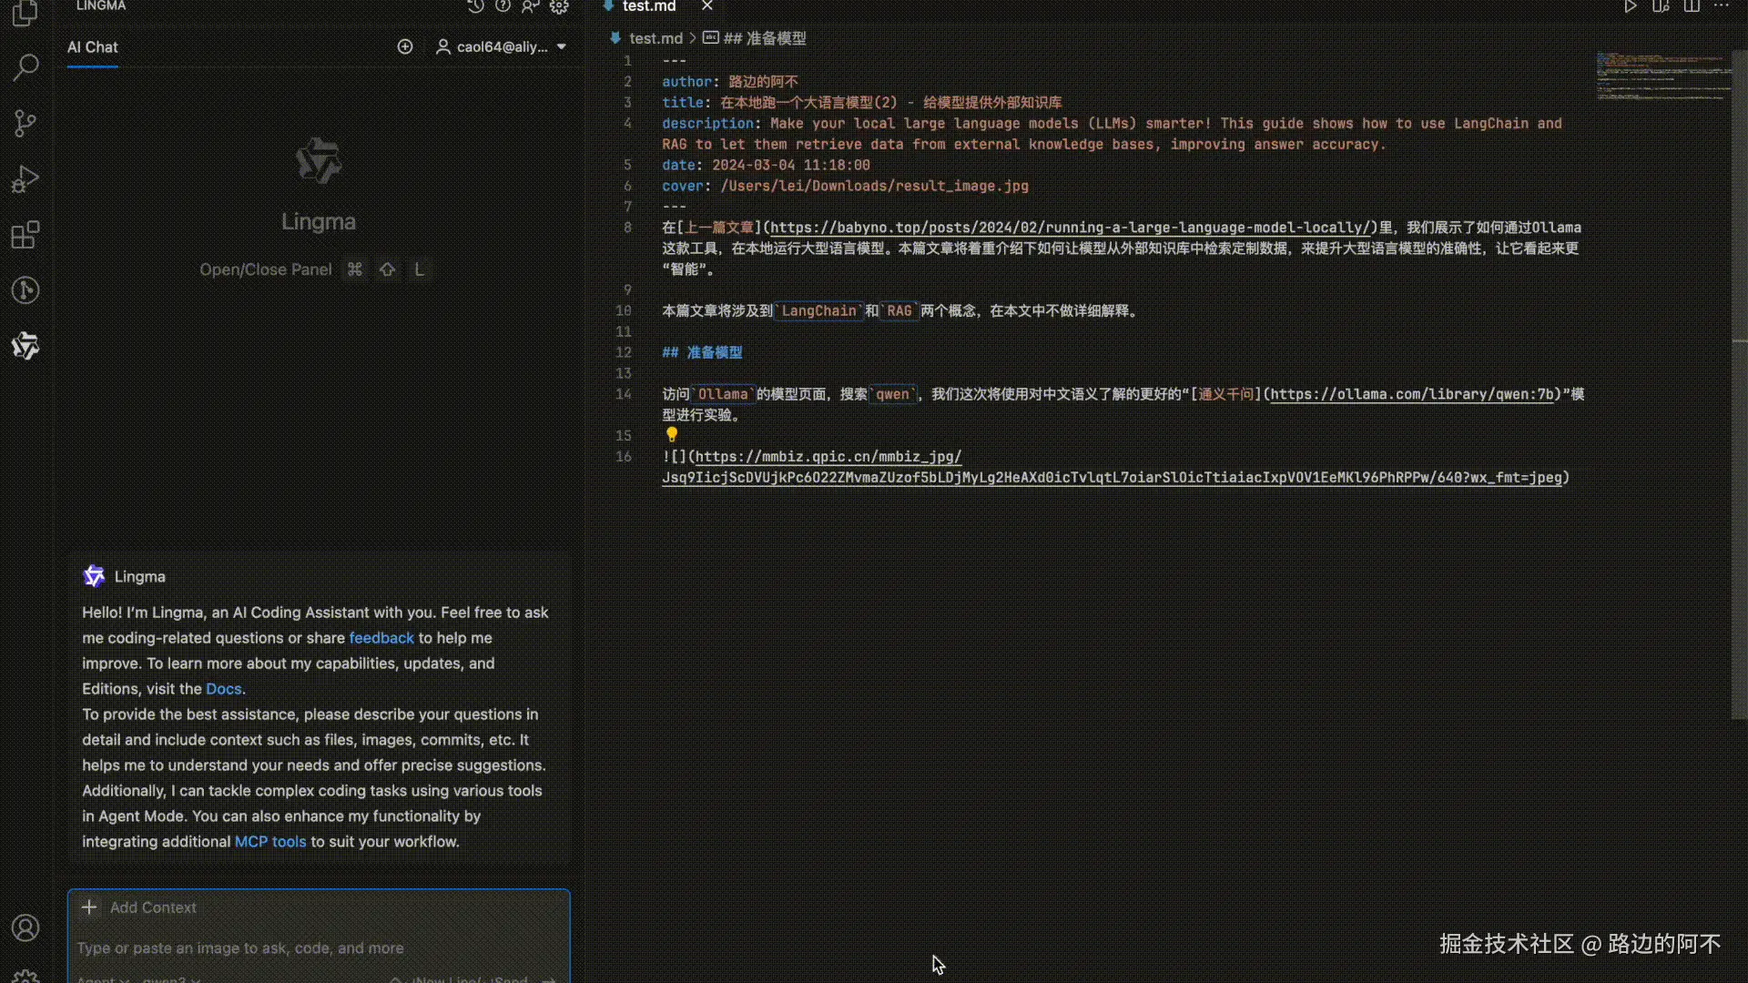The image size is (1748, 983).
Task: Click the babyno.top article URL on line 8
Action: click(1071, 228)
